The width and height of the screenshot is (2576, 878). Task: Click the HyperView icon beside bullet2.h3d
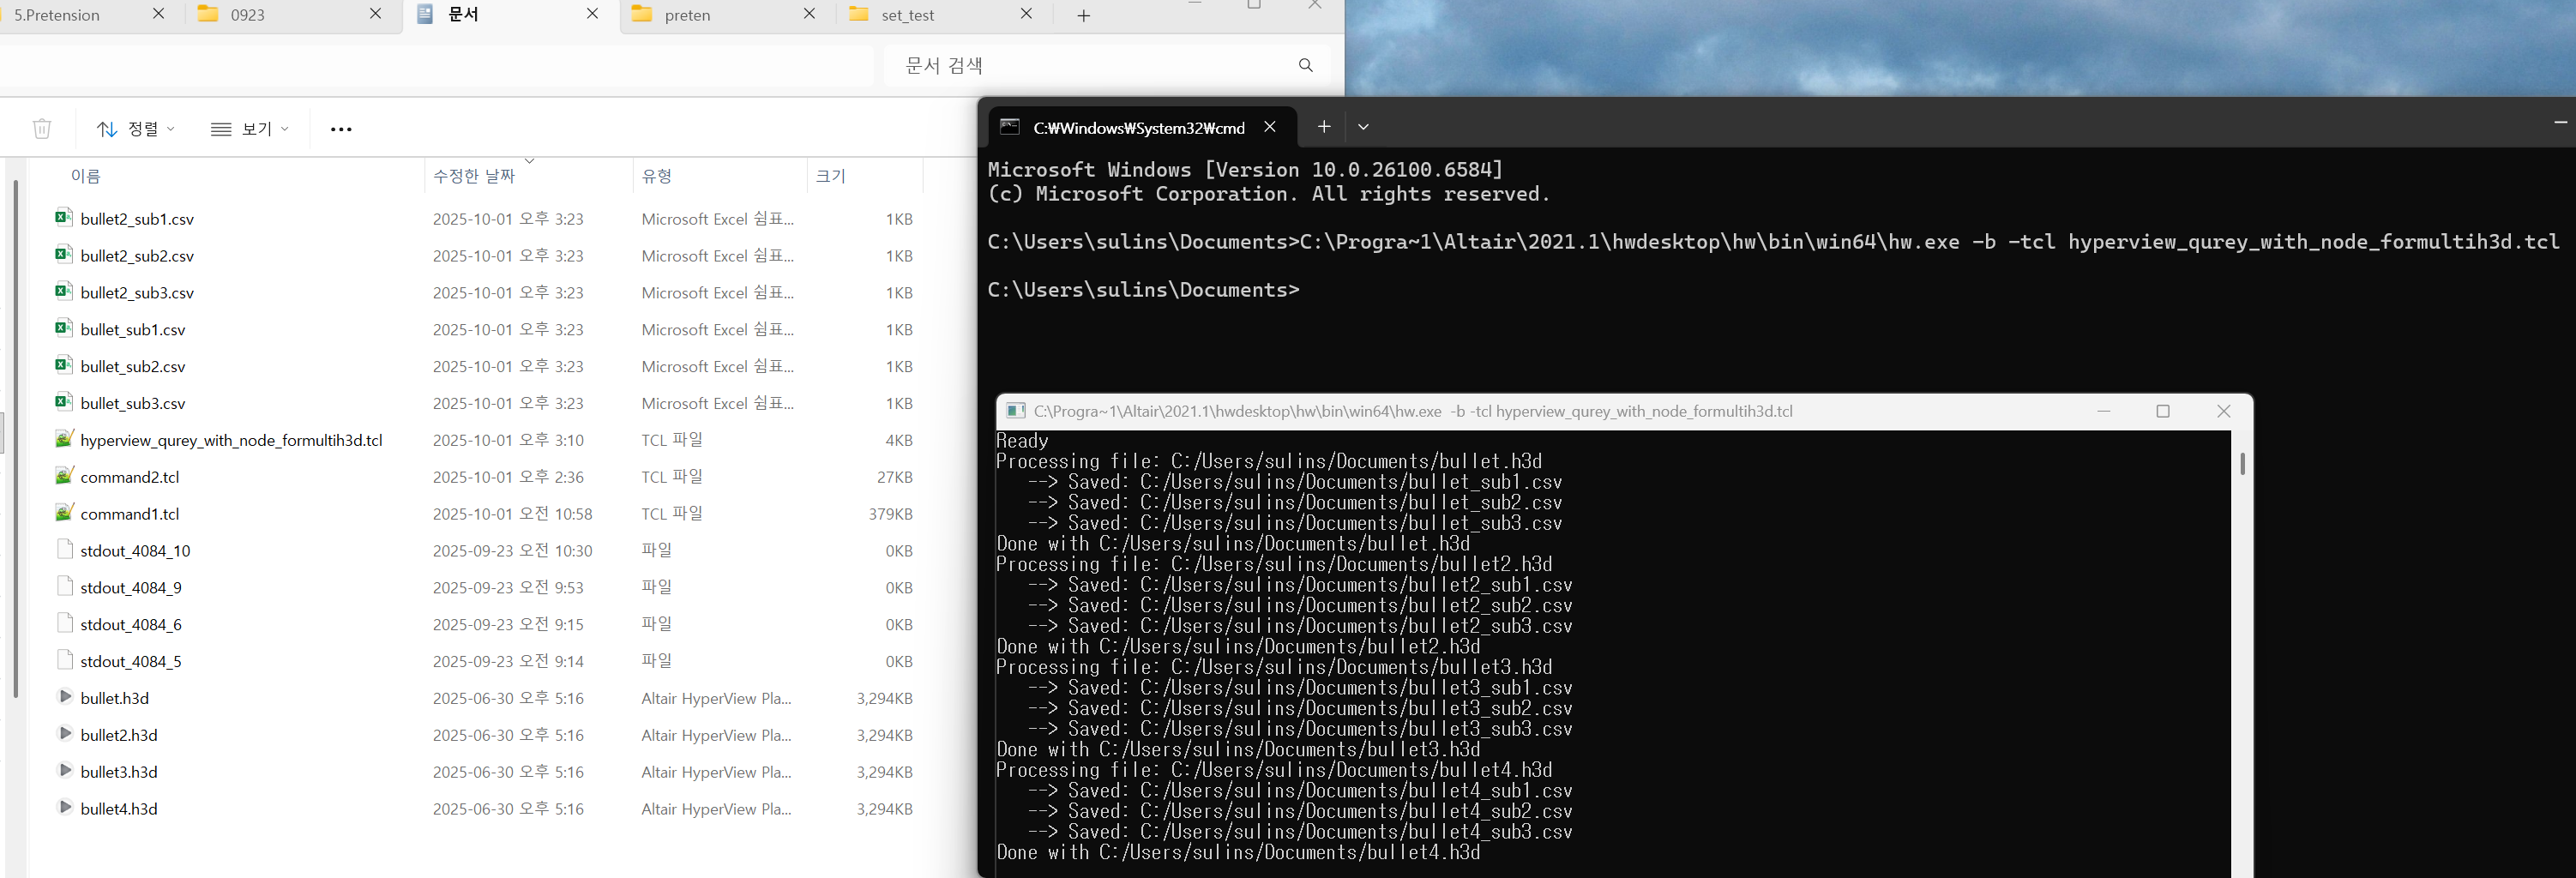point(65,734)
